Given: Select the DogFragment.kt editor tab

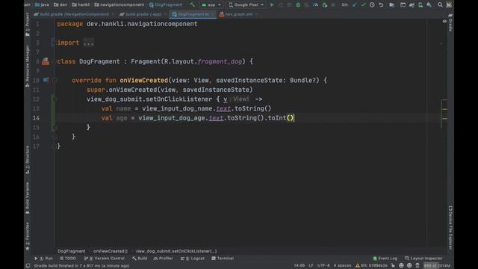Looking at the screenshot, I should (x=193, y=14).
